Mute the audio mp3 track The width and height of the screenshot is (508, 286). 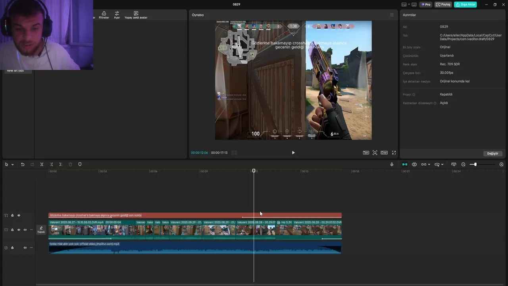(25, 247)
